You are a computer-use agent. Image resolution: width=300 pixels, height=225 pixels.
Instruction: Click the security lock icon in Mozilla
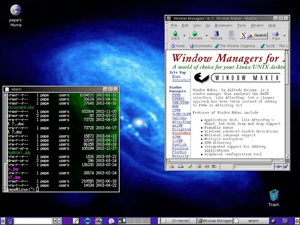[x=286, y=166]
